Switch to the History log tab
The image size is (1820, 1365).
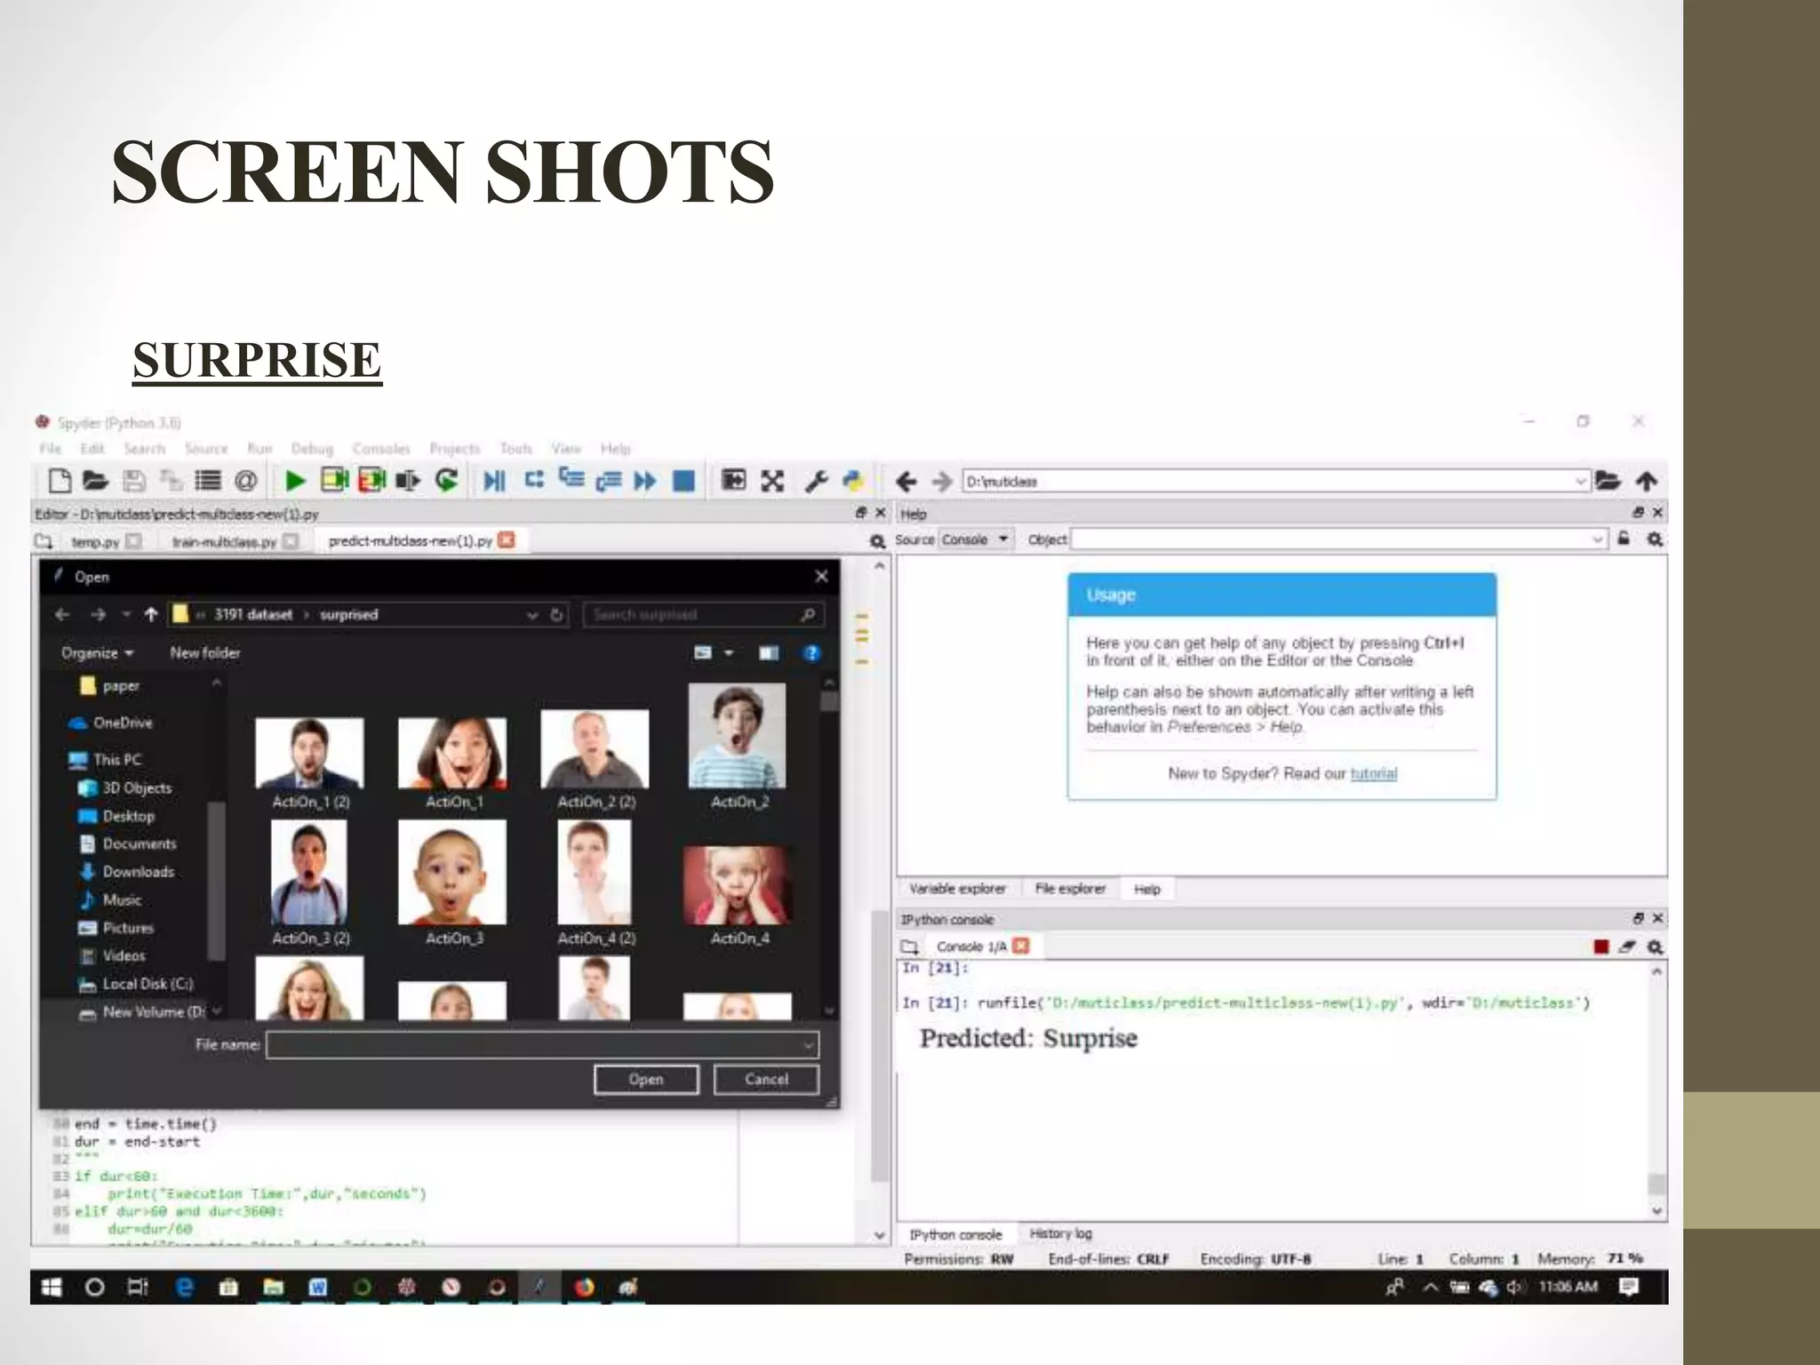(1060, 1233)
